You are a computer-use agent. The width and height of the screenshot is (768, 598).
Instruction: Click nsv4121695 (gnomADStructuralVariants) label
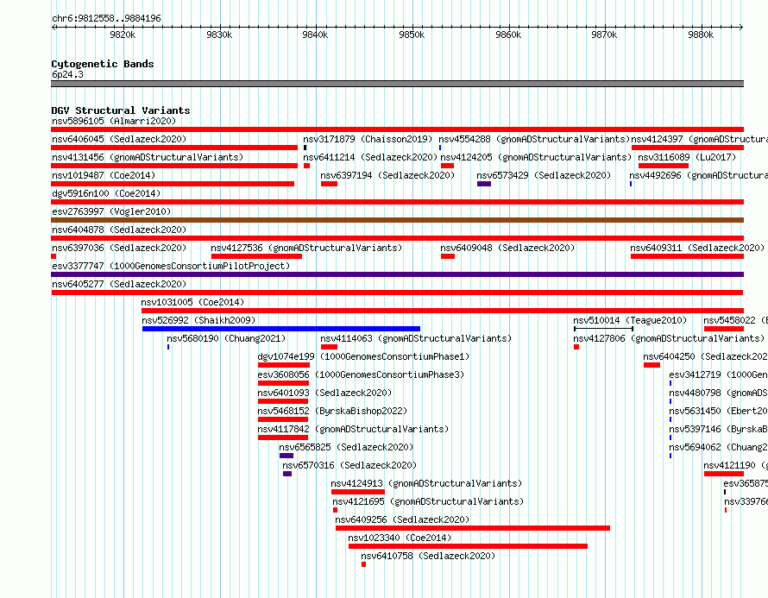(x=428, y=501)
